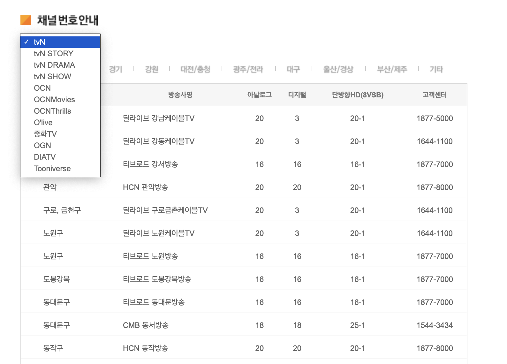Click the 방송사명 column header

pos(180,95)
